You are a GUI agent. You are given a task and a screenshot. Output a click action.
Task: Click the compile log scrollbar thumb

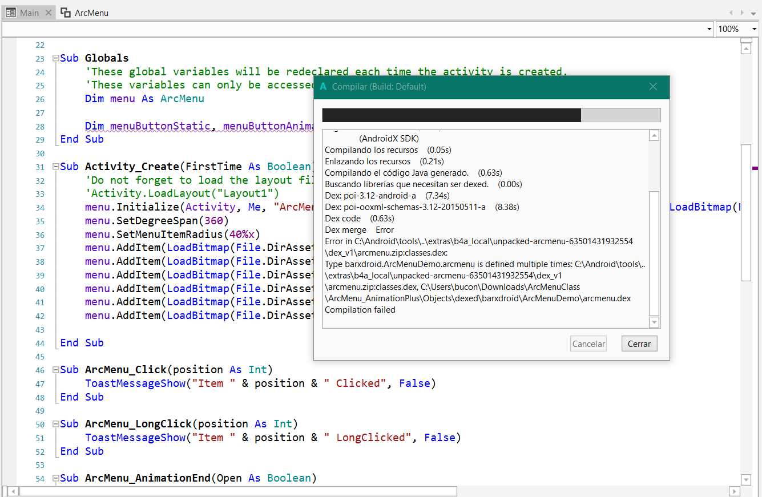[x=655, y=253]
